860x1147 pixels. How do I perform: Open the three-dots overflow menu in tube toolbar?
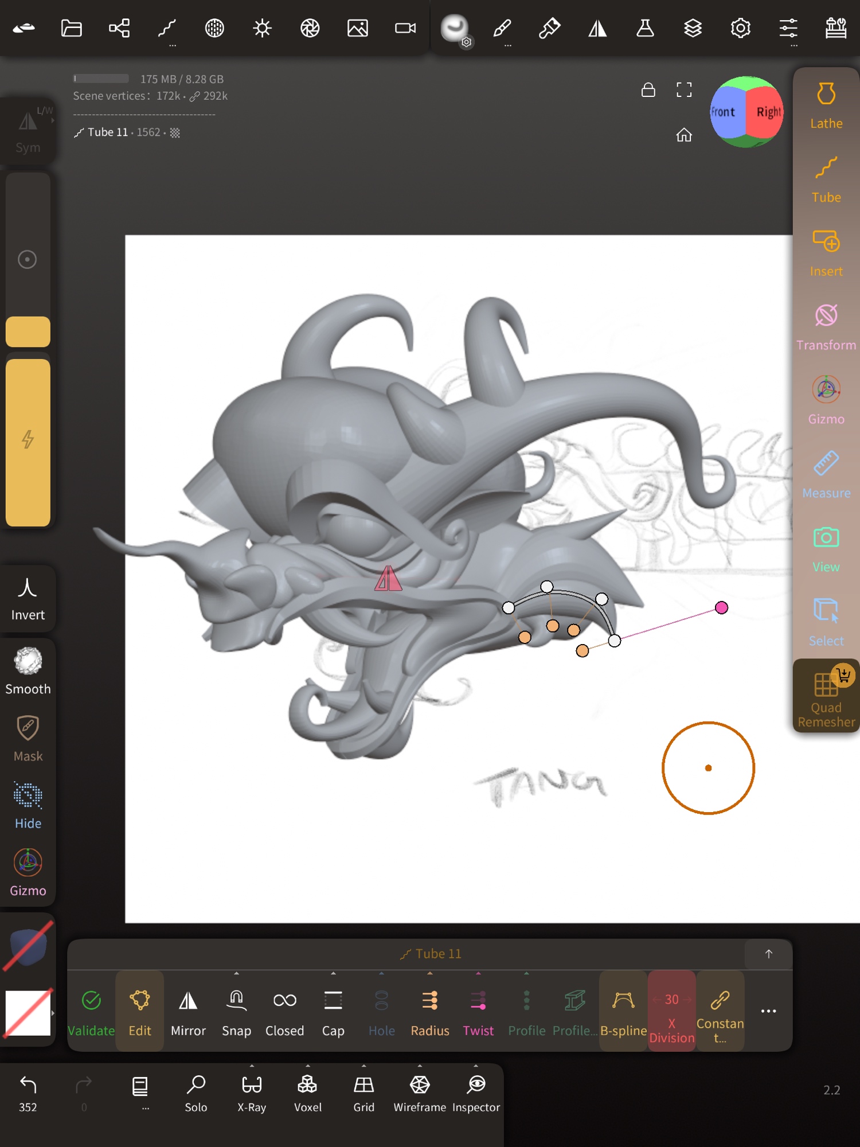point(768,1011)
